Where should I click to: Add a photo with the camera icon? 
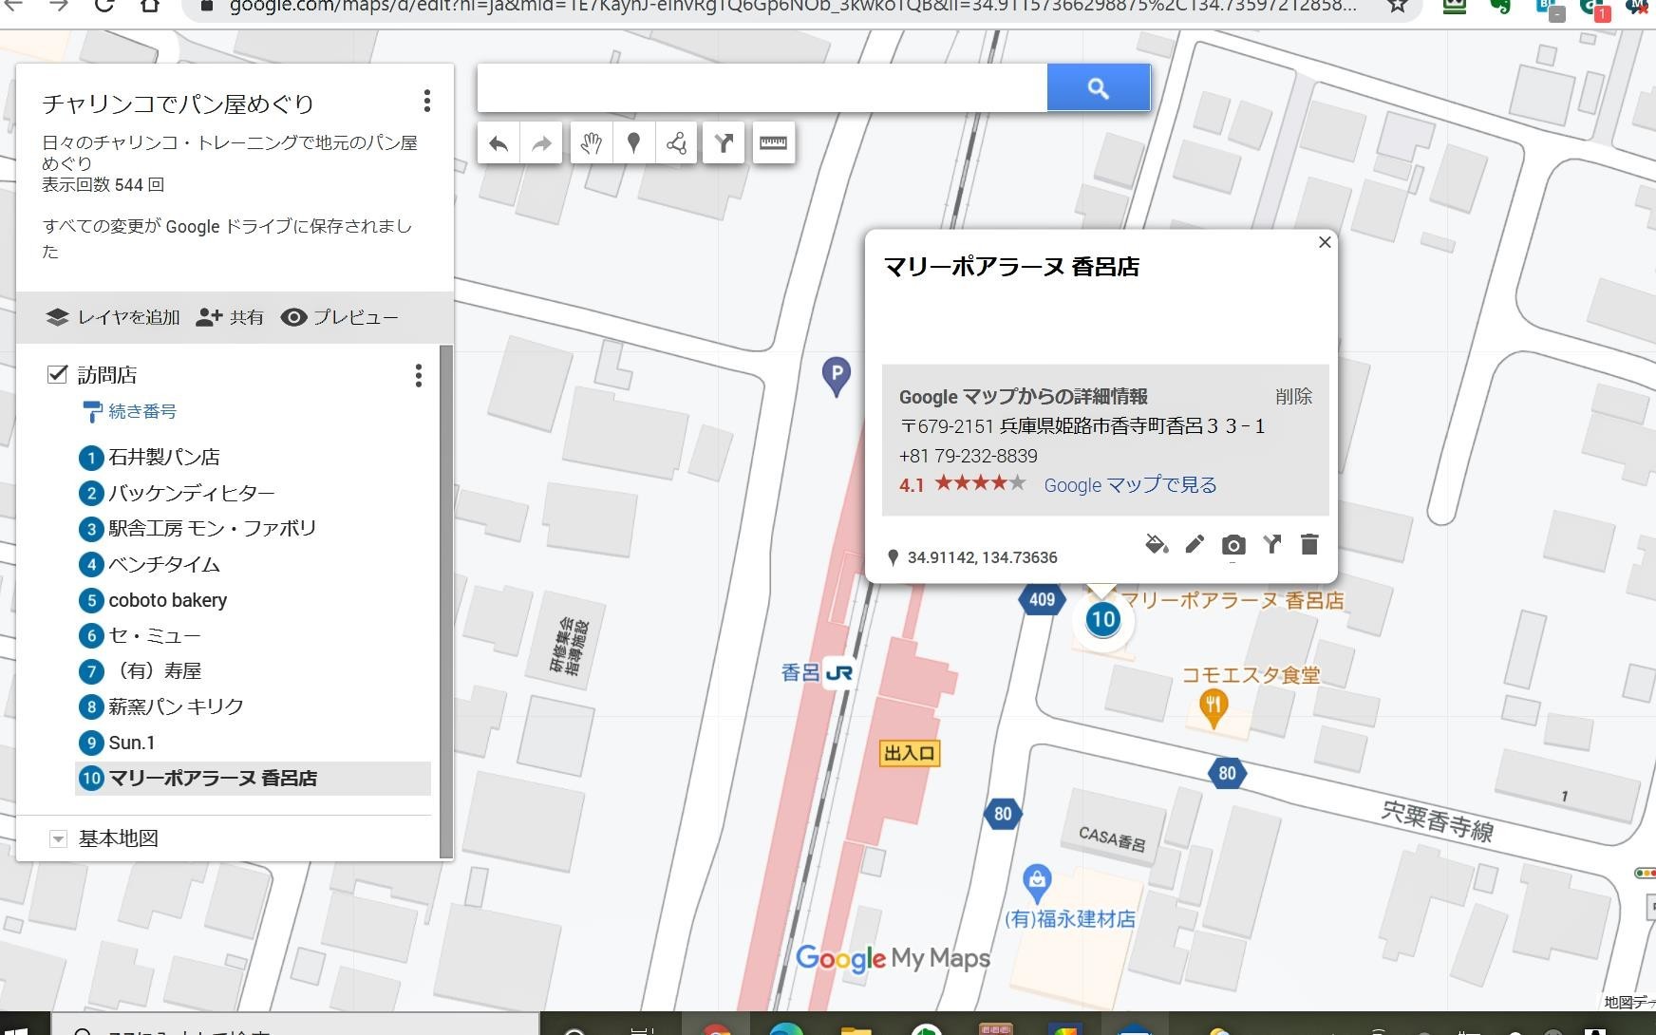1233,544
